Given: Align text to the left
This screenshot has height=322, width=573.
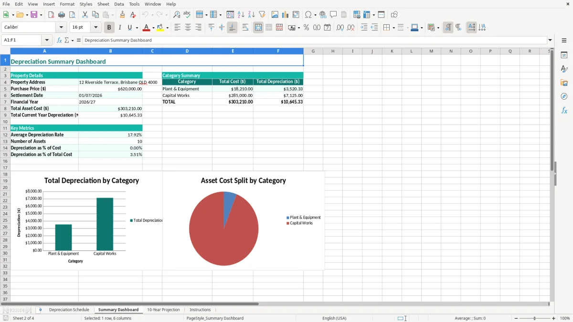Looking at the screenshot, I should (x=178, y=28).
